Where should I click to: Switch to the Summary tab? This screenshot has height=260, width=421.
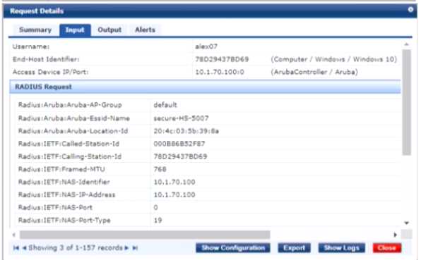35,30
